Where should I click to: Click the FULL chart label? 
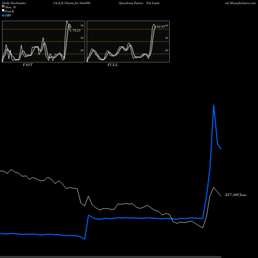(112, 65)
